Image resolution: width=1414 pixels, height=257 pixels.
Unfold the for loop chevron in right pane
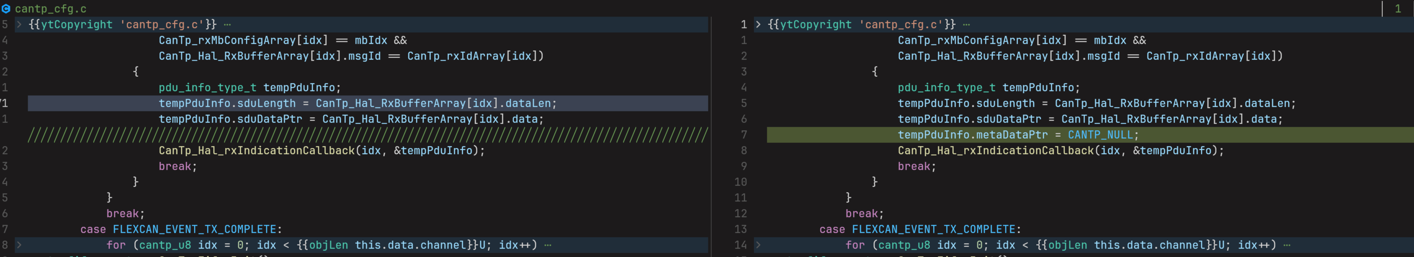point(758,245)
